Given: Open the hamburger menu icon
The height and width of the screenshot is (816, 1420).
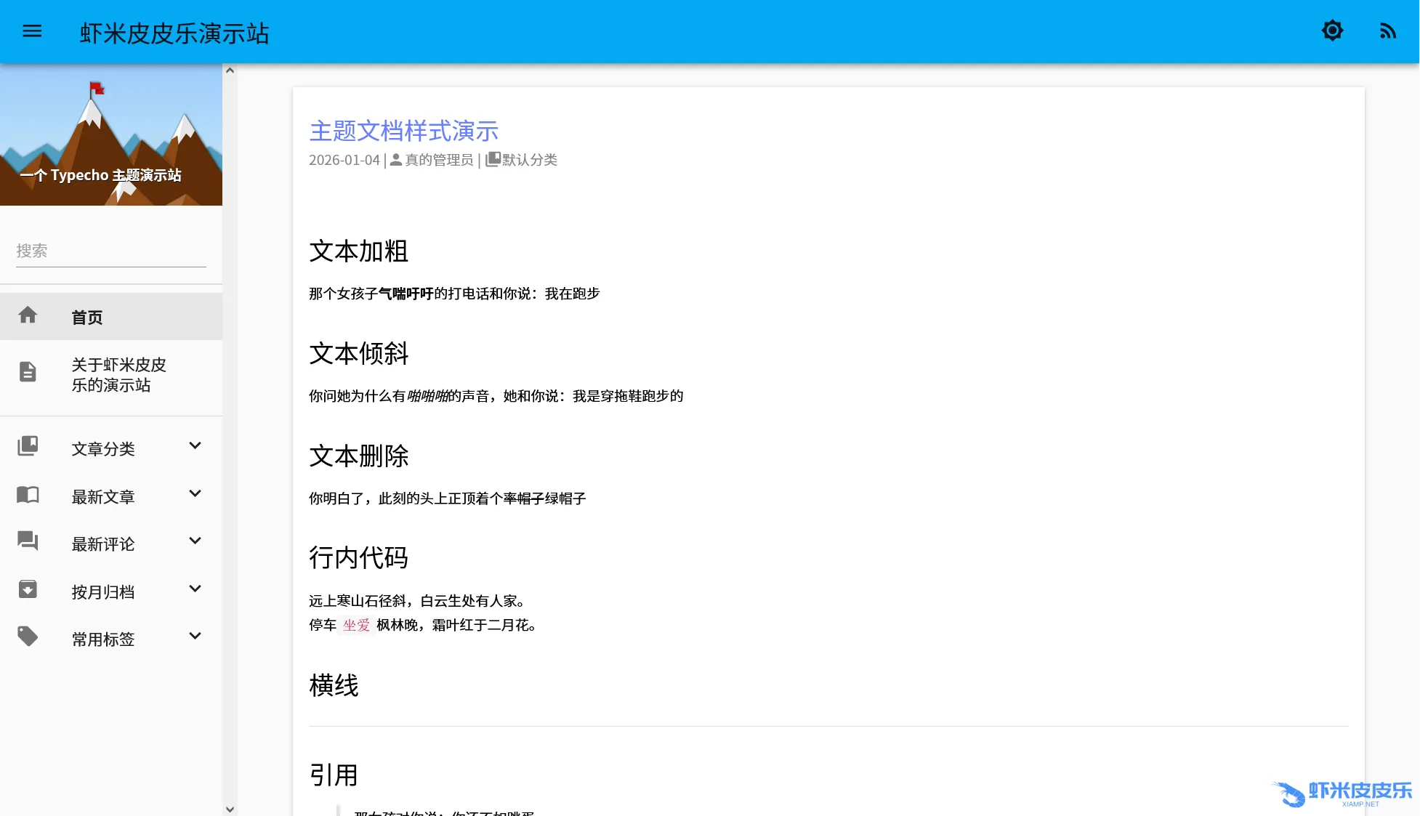Looking at the screenshot, I should [x=32, y=31].
